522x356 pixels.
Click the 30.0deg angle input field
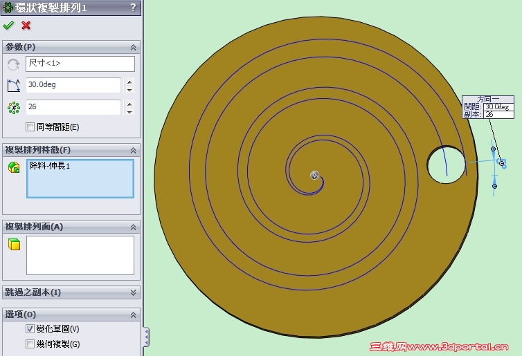click(x=73, y=85)
